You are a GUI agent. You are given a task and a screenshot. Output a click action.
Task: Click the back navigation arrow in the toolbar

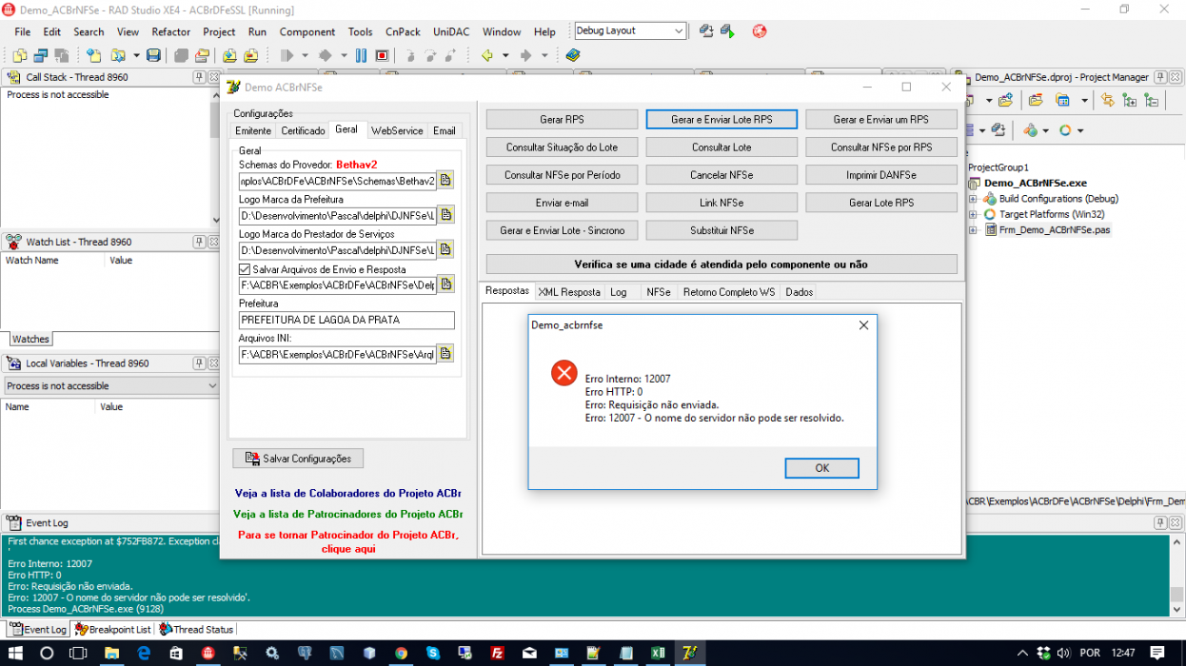[x=487, y=55]
